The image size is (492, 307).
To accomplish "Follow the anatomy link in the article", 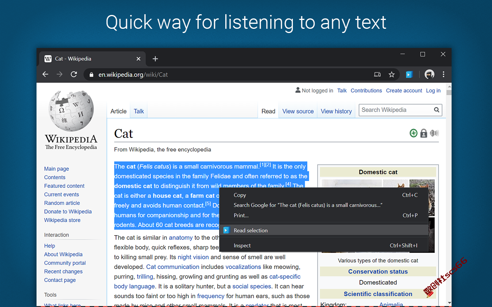I will coord(181,238).
